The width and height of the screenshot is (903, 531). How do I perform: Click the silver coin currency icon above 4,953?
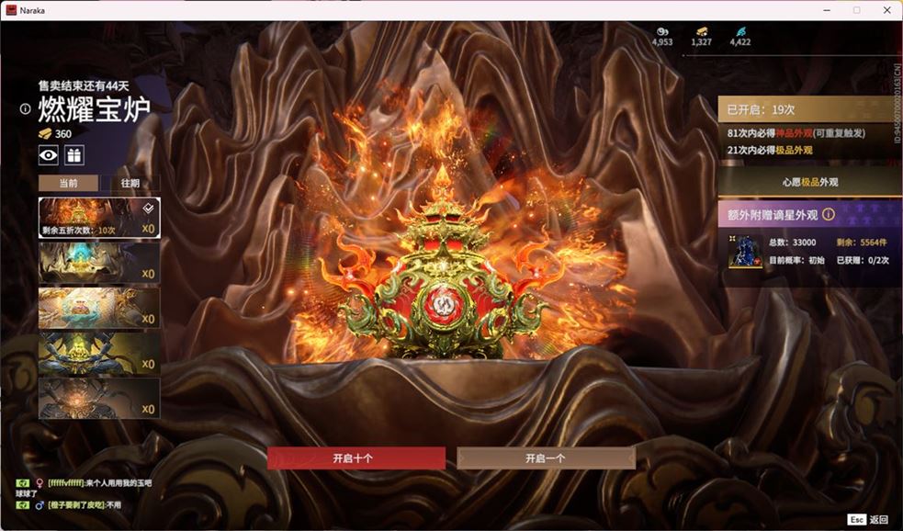[x=662, y=31]
